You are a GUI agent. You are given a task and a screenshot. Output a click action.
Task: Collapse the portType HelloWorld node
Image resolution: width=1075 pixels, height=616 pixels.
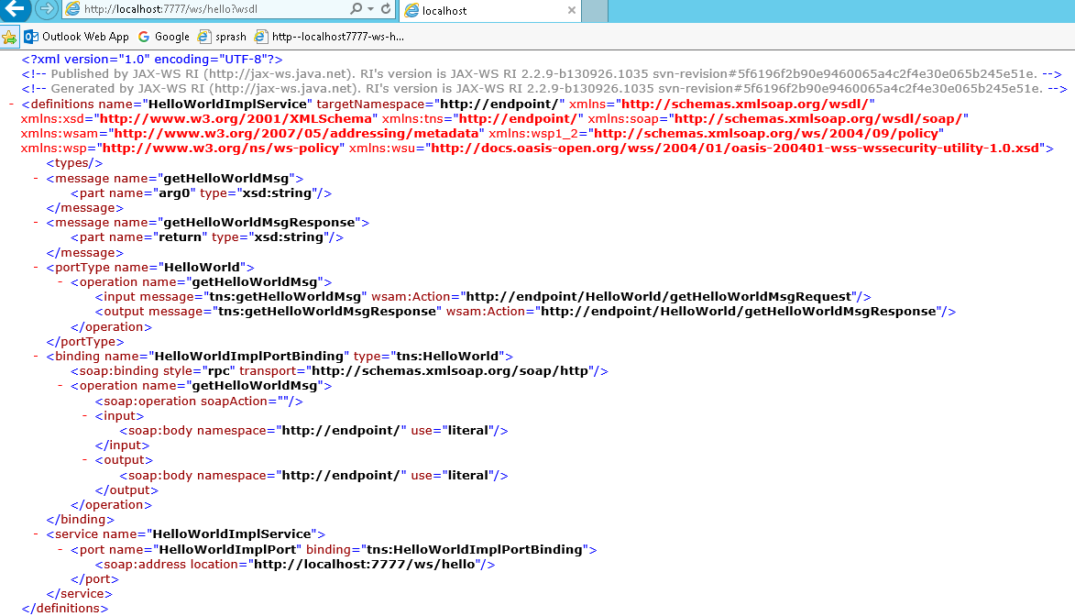pyautogui.click(x=35, y=268)
